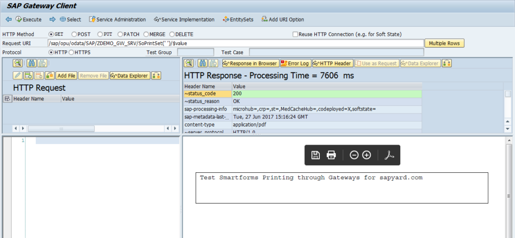Click the Find binoculars icon in response pane

[202, 63]
